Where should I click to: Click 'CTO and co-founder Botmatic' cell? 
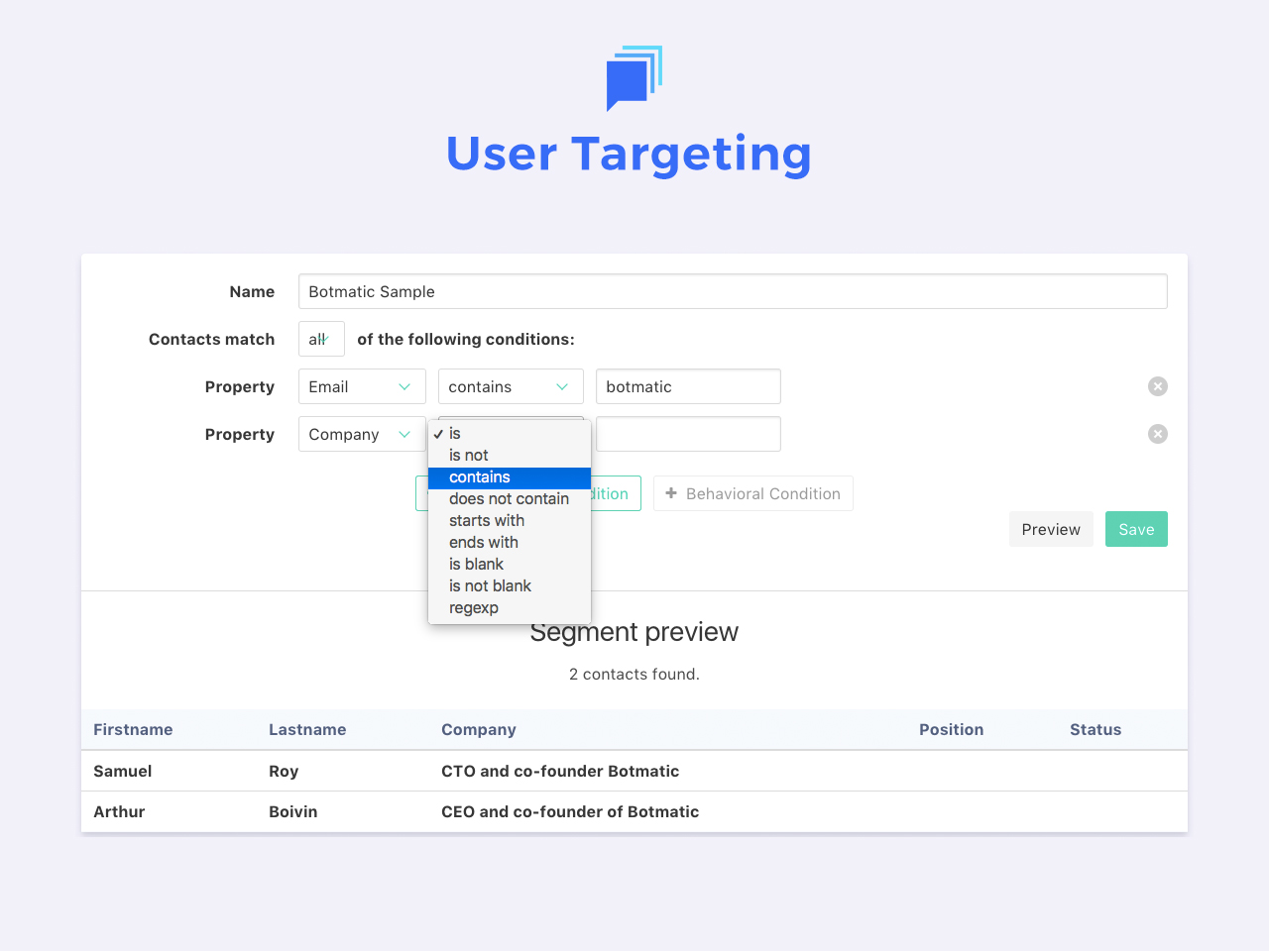560,771
